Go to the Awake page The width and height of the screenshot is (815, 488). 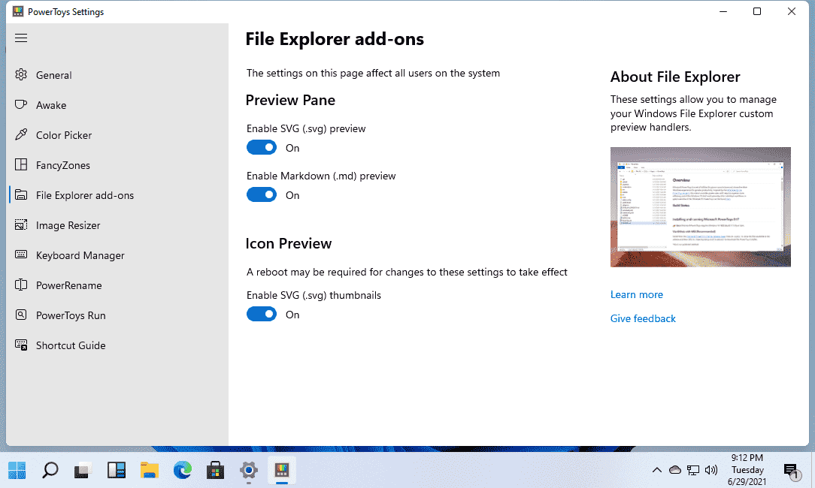coord(119,105)
